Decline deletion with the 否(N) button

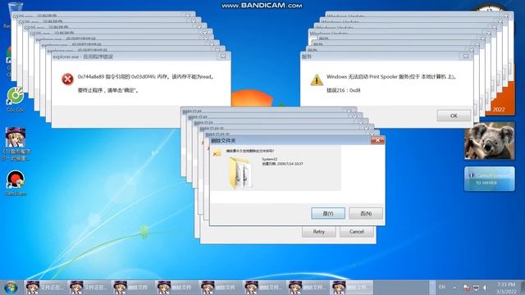tap(366, 213)
